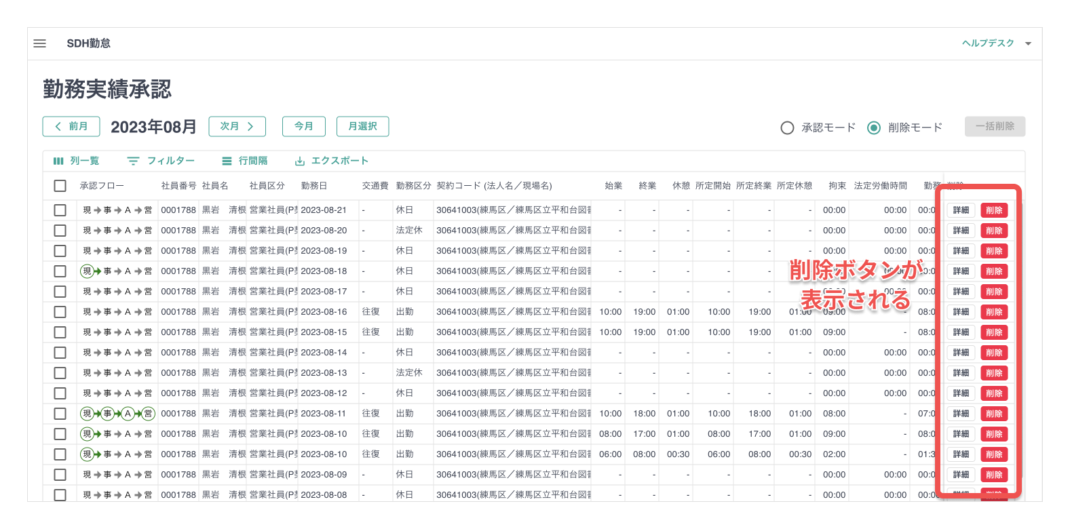Click the エクスポート export icon
This screenshot has height=529, width=1070.
300,161
